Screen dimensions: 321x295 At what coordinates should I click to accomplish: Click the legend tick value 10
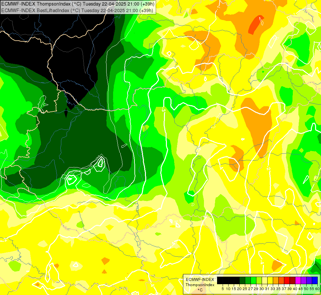pos(228,289)
